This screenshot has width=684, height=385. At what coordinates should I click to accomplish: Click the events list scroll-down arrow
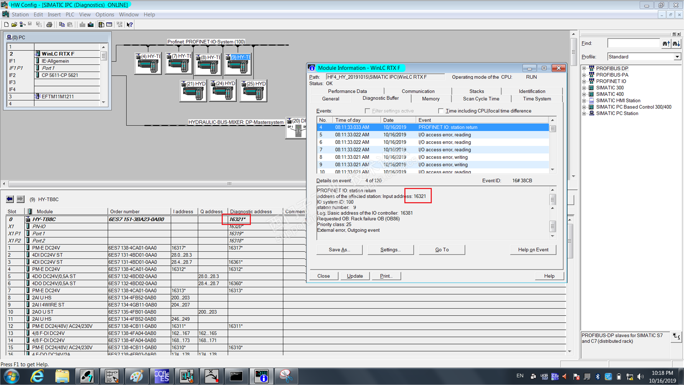(x=552, y=170)
